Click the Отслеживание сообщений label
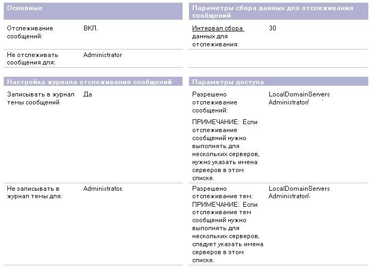 [x=30, y=32]
